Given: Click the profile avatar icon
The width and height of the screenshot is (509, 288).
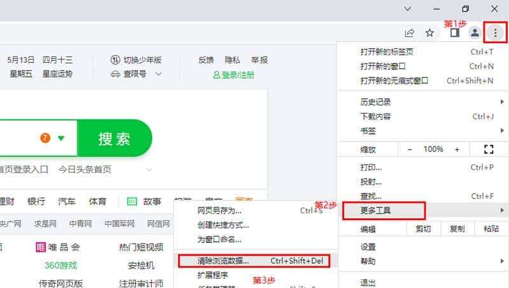Looking at the screenshot, I should coord(475,33).
